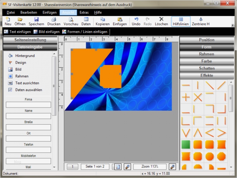Expand the Form panel
Image resolution: width=237 pixels, height=178 pixels.
pos(207,47)
